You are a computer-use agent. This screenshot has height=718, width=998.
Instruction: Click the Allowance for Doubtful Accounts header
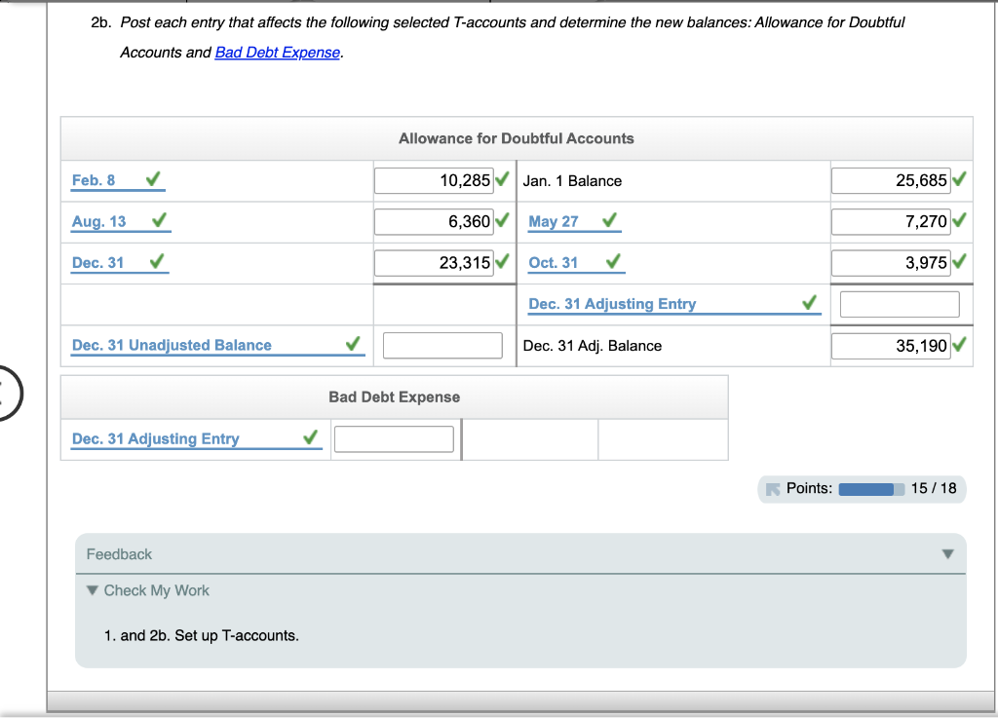coord(517,138)
